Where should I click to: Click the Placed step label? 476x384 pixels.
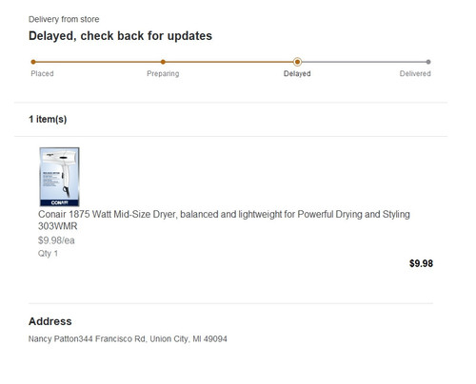(42, 73)
